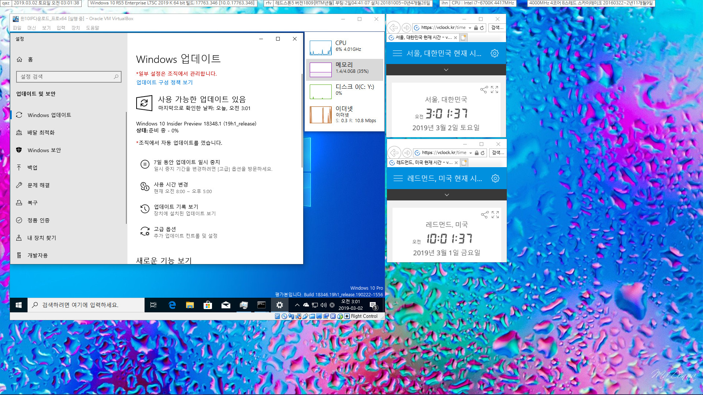This screenshot has height=395, width=703.
Task: Open 배달 최적화 settings page
Action: (x=41, y=132)
